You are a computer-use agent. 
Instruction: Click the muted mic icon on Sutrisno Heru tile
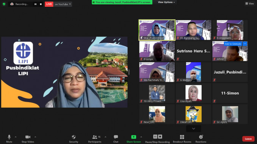[x=178, y=59]
